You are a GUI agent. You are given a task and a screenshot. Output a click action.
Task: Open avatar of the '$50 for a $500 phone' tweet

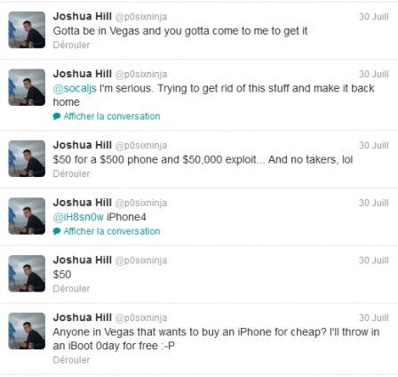pyautogui.click(x=27, y=158)
